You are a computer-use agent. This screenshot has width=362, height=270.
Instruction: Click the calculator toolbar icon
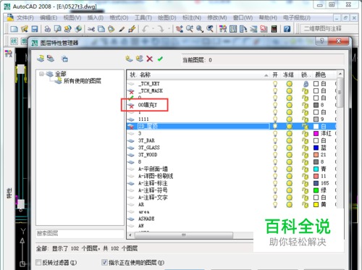(x=274, y=29)
